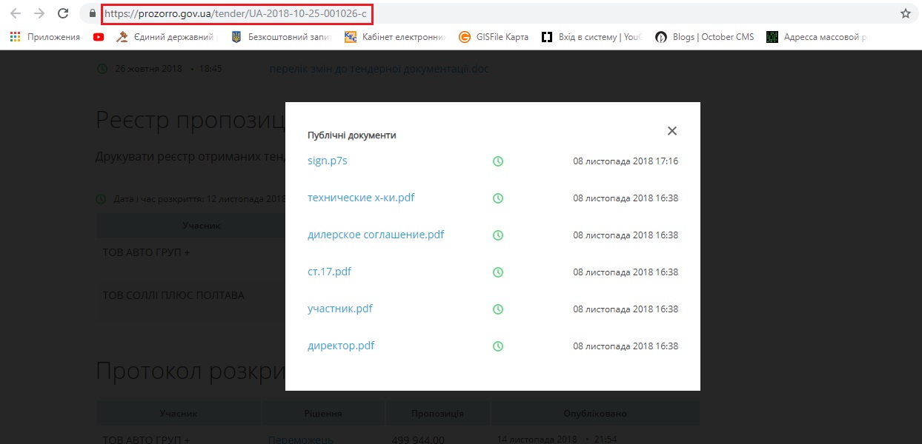The height and width of the screenshot is (444, 922).
Task: Click the address bar URL field
Action: 236,13
